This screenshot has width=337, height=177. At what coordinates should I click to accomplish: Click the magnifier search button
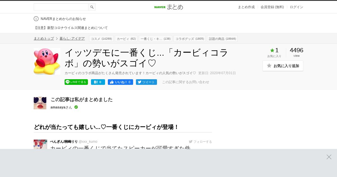click(92, 7)
